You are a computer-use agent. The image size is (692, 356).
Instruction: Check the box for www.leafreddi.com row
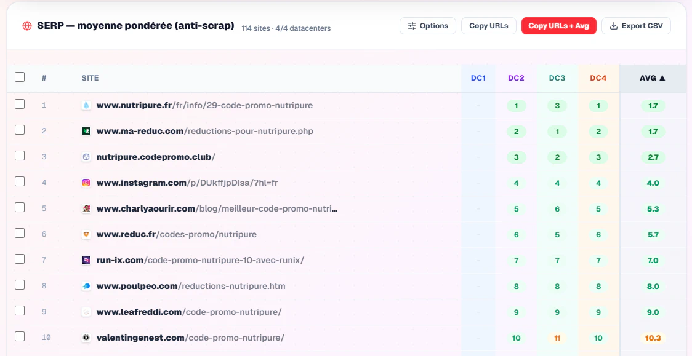(x=20, y=311)
